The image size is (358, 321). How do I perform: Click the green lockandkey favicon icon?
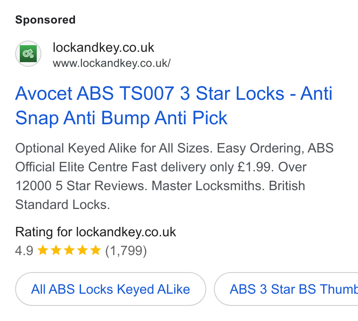28,54
